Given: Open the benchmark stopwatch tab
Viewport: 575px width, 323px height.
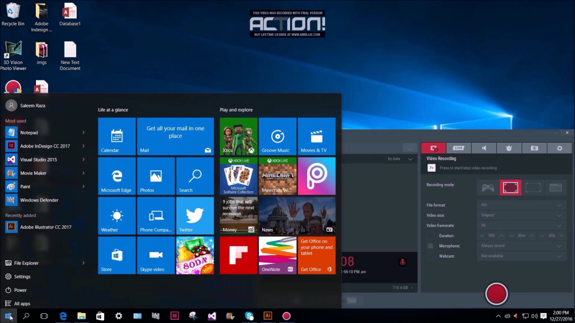Looking at the screenshot, I should pos(509,148).
